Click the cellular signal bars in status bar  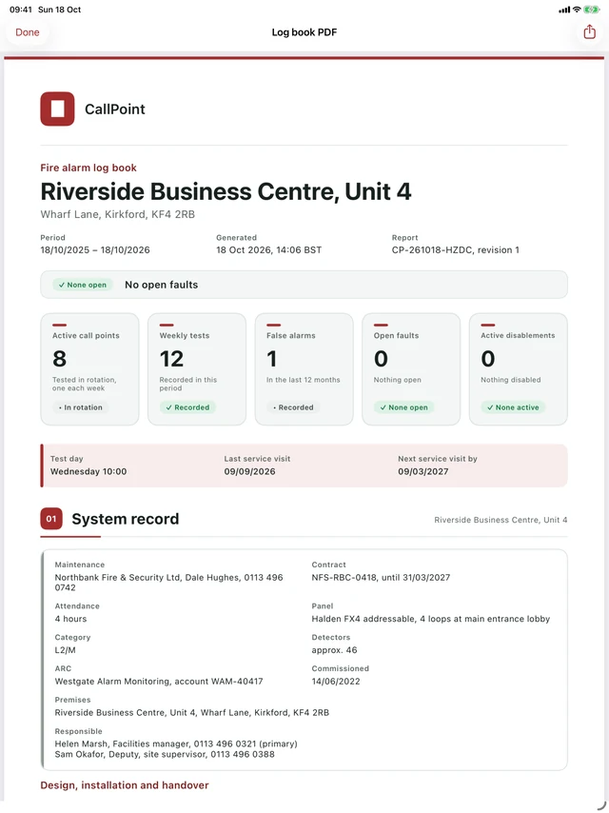coord(564,10)
